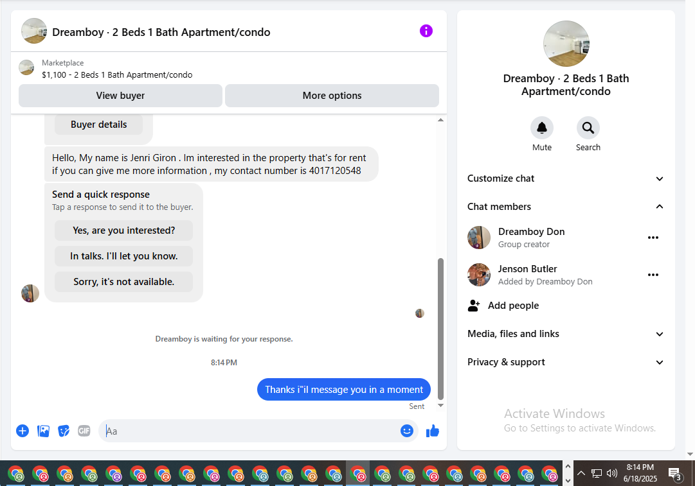695x486 pixels.
Task: Click the chat scroll-up arrow
Action: pos(440,120)
